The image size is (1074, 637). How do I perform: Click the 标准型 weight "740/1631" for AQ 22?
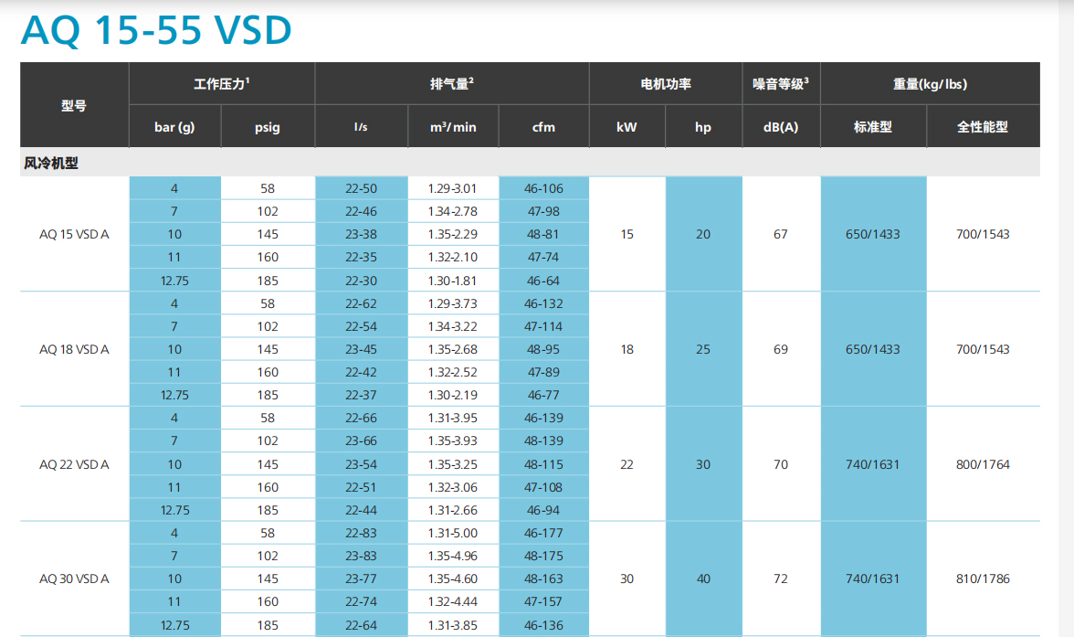tap(873, 465)
